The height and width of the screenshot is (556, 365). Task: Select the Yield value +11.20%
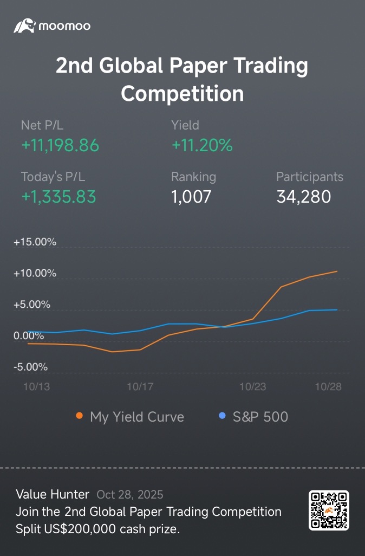202,145
